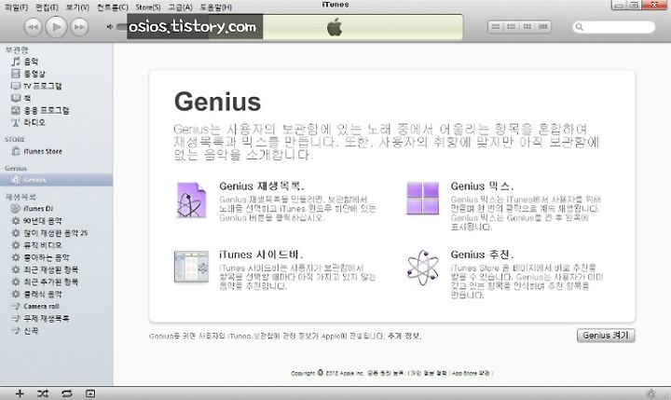The height and width of the screenshot is (400, 671).
Task: Open the 고급(A) menu
Action: (180, 7)
